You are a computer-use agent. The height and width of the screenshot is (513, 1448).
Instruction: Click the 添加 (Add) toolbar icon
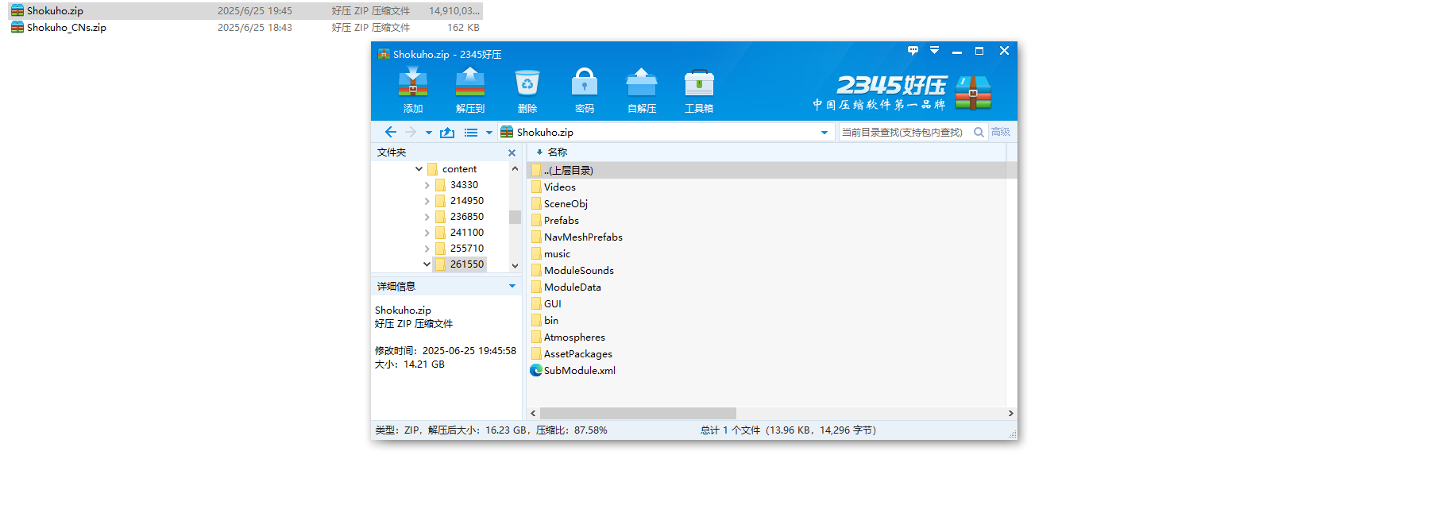click(x=413, y=83)
